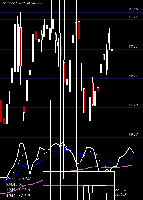Select the 54.39 price level label

133,9
